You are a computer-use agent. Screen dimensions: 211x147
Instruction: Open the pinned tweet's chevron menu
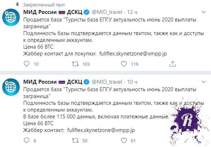(204, 12)
